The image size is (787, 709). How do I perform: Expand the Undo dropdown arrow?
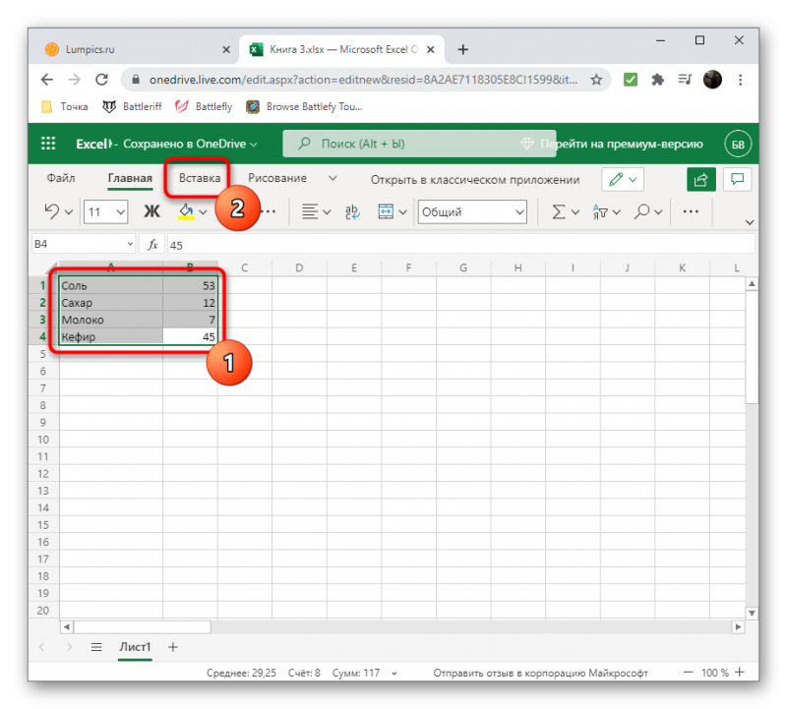pos(69,211)
